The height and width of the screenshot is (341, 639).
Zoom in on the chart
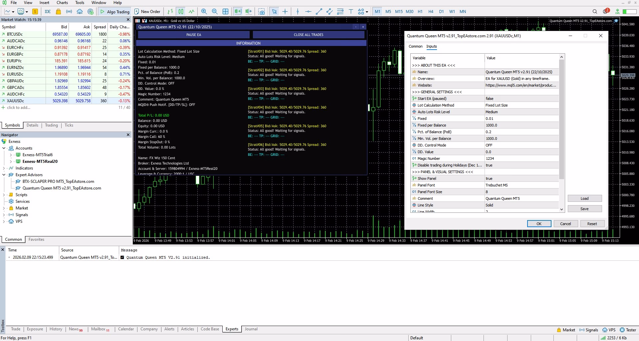[x=204, y=11]
